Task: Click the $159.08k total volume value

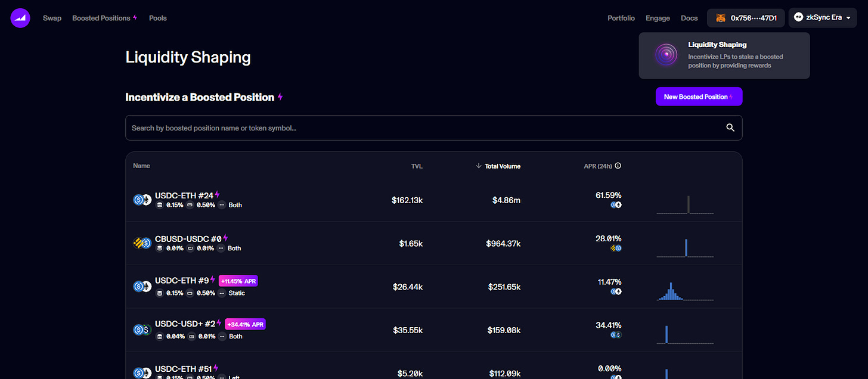Action: pos(503,330)
